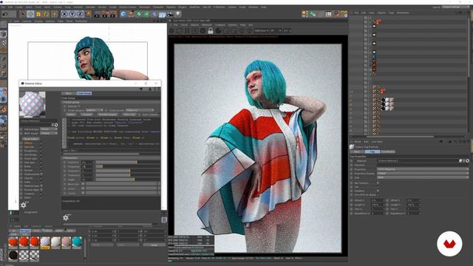Toggle Seamless checkbox in Tag Properties
Viewport: 473px width, 266px height.
point(378,191)
